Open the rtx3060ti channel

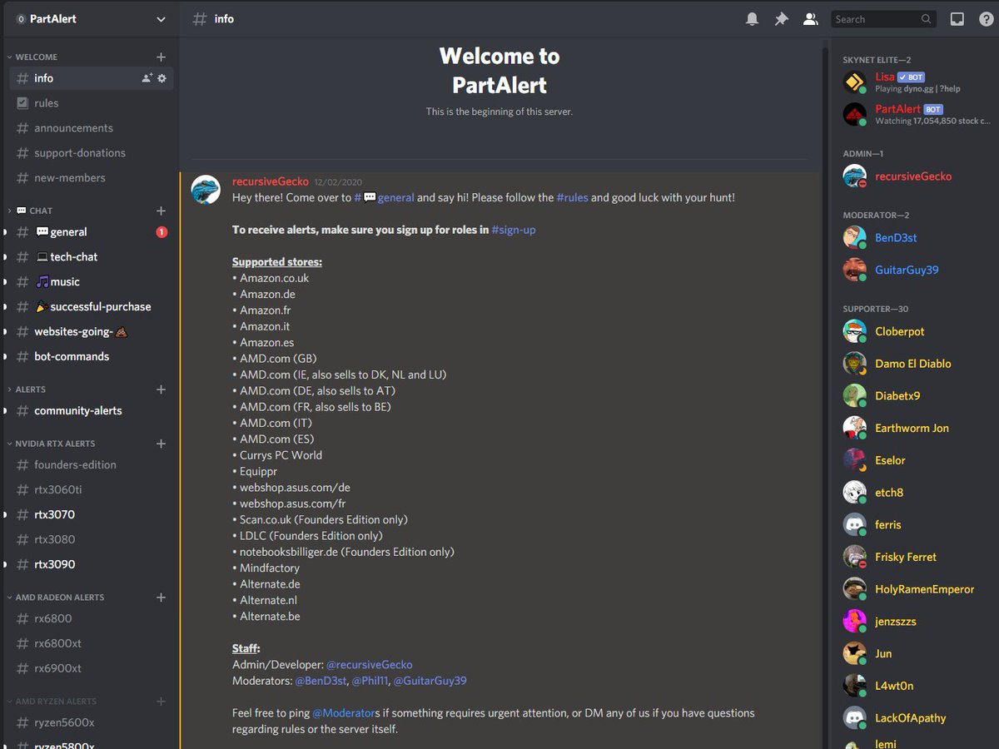[x=92, y=490]
